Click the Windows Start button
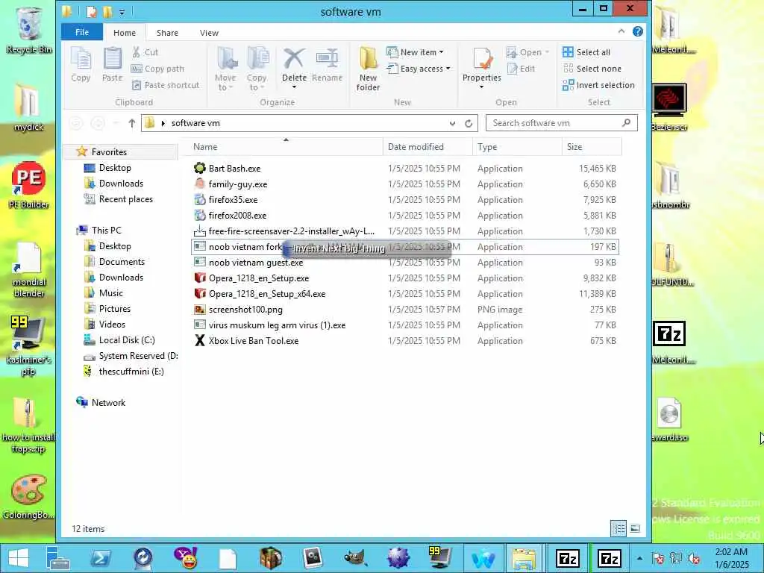The width and height of the screenshot is (764, 573). click(x=19, y=558)
